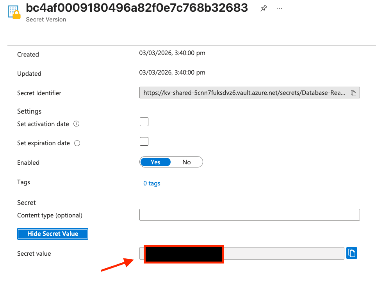376x292 pixels.
Task: Click the Secret Version subtitle text
Action: [46, 20]
